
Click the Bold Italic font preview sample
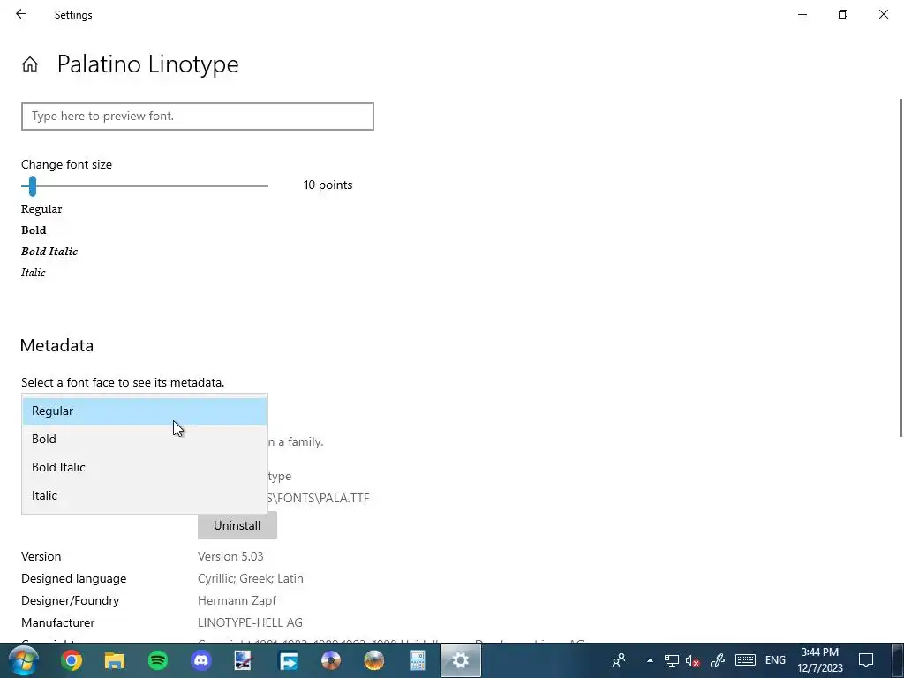point(49,252)
